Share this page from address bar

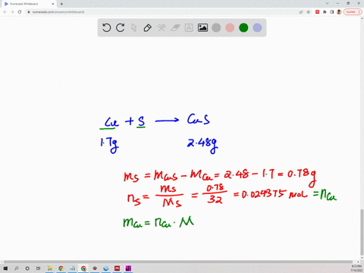coord(301,12)
